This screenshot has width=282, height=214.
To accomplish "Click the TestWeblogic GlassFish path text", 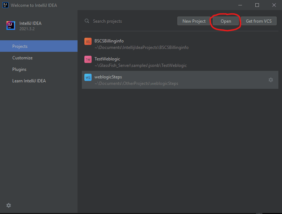I will (141, 65).
